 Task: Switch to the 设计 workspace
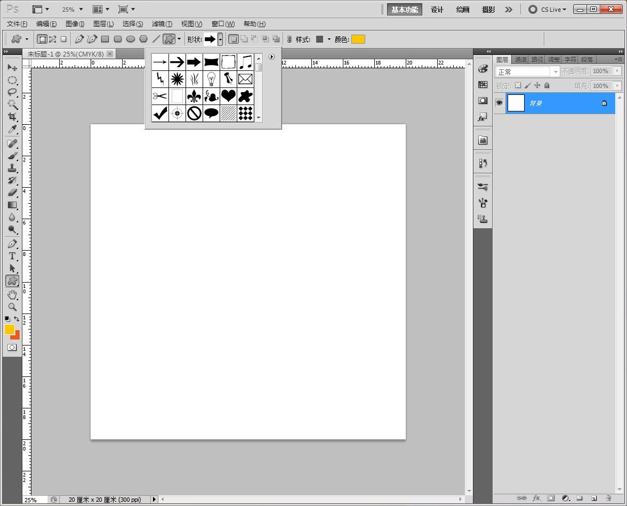click(437, 10)
